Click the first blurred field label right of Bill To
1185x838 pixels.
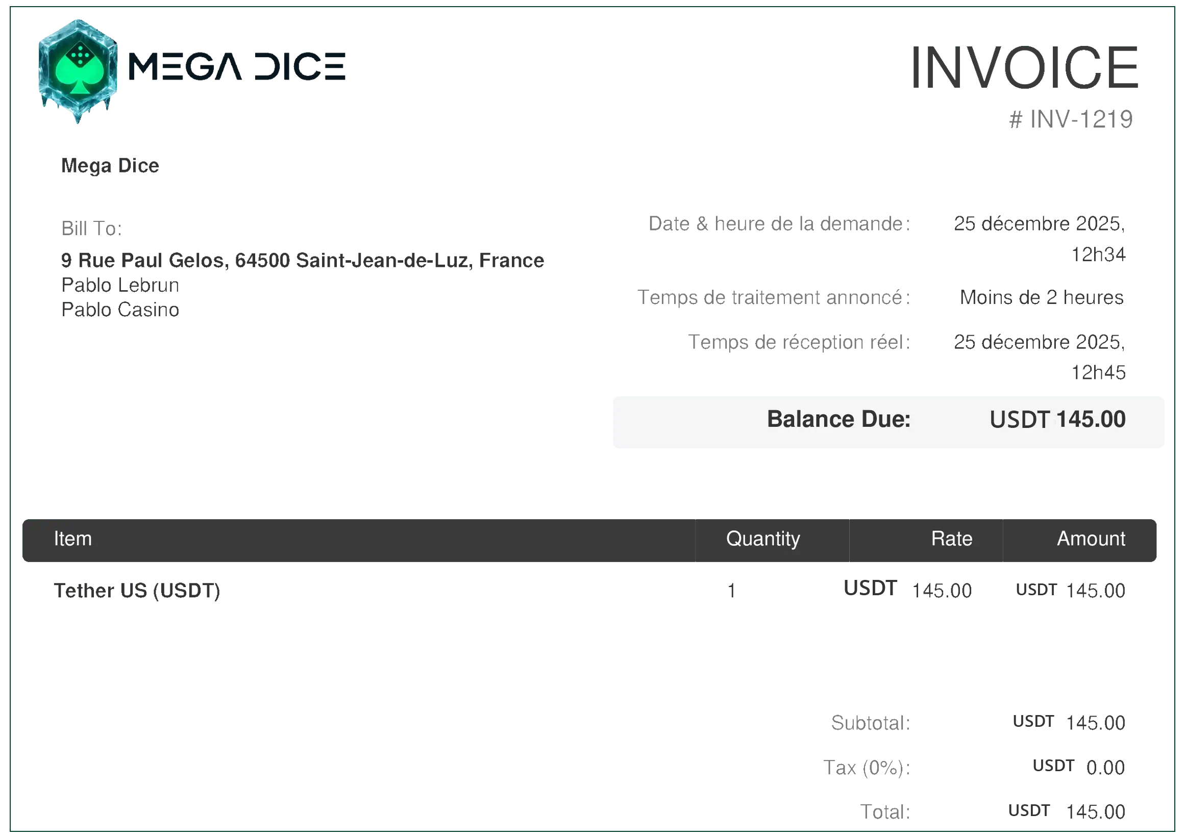point(799,223)
